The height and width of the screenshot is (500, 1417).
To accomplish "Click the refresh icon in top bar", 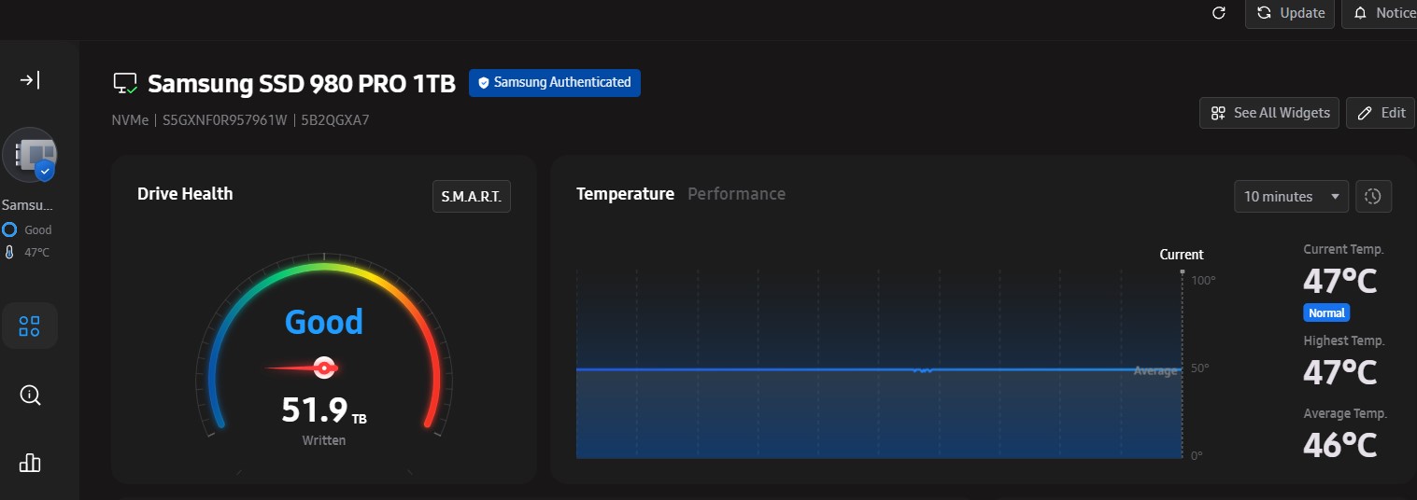I will pyautogui.click(x=1218, y=13).
